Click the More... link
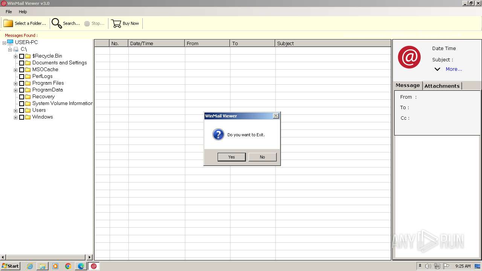This screenshot has width=482, height=271. pyautogui.click(x=454, y=69)
